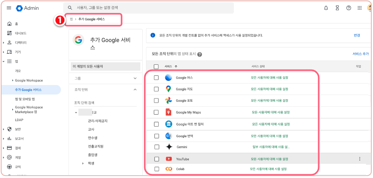
Task: Click the top search field
Action: tap(149, 8)
